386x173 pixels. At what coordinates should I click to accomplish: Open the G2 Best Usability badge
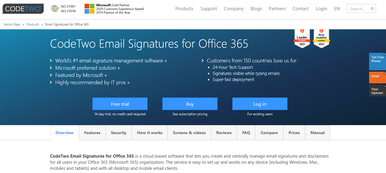[321, 38]
